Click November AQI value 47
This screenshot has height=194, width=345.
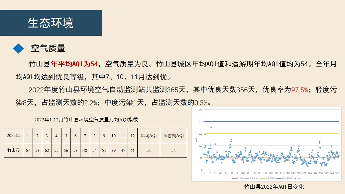pyautogui.click(x=123, y=150)
